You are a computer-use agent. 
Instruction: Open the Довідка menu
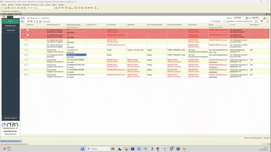click(61, 5)
